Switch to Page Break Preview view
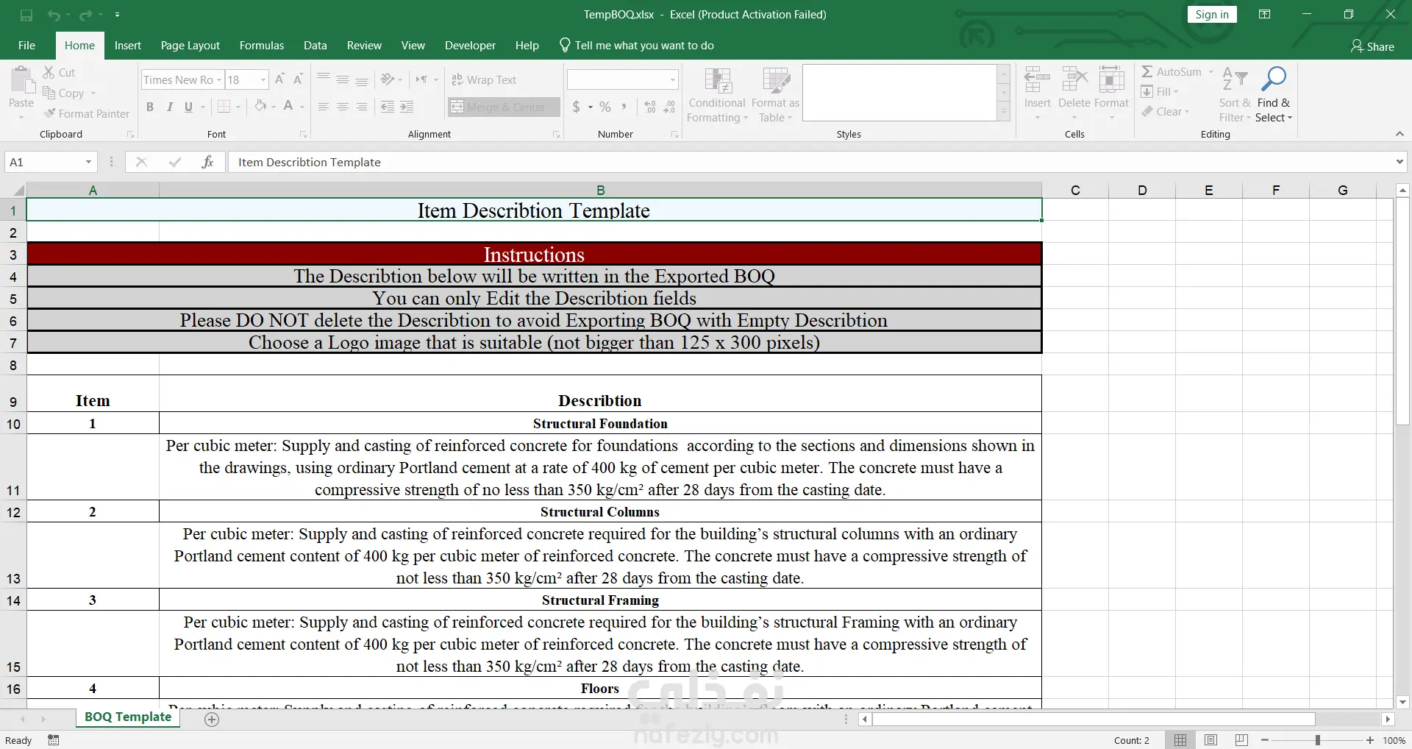The height and width of the screenshot is (749, 1412). tap(1241, 740)
